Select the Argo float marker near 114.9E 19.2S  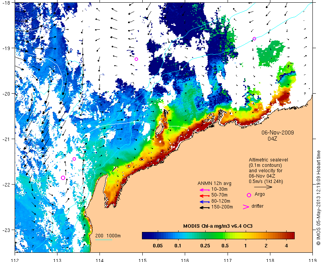coord(137,59)
